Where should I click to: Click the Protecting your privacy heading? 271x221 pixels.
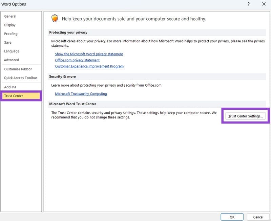click(x=68, y=32)
